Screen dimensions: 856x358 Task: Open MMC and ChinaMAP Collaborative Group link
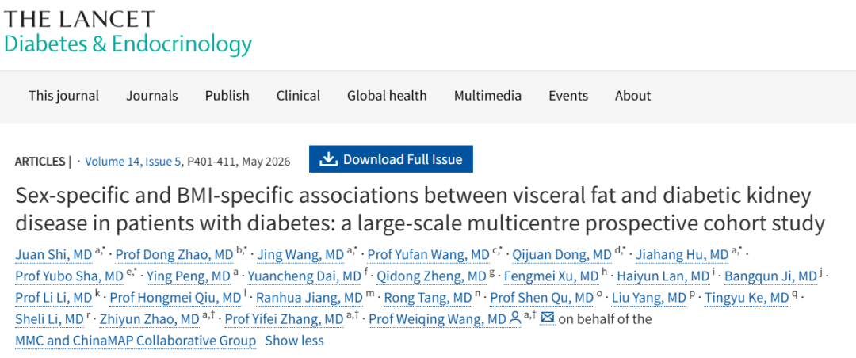point(136,341)
